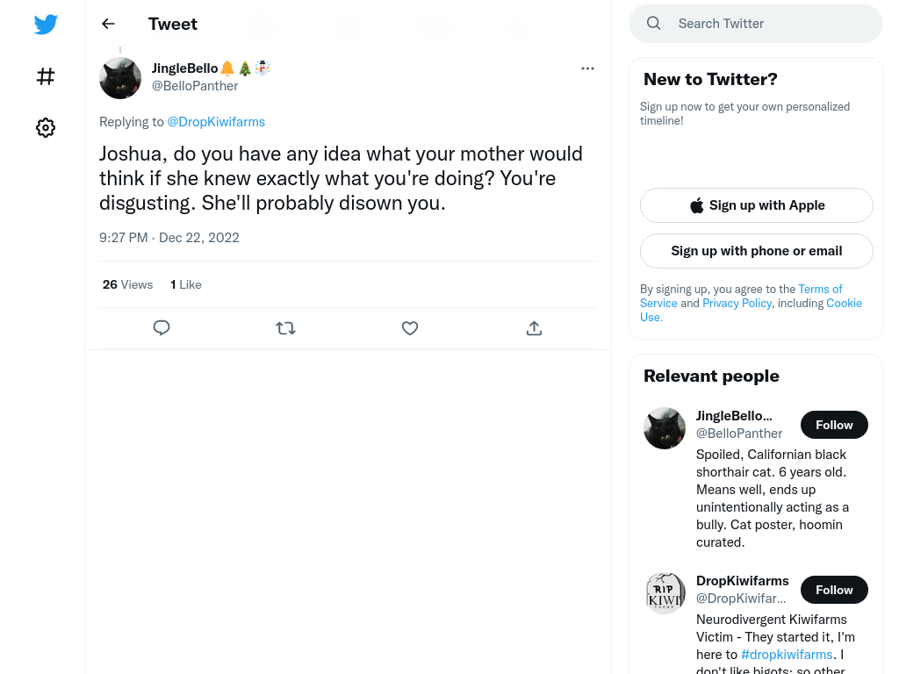Like the tweet with heart icon
899x674 pixels.
click(x=410, y=328)
